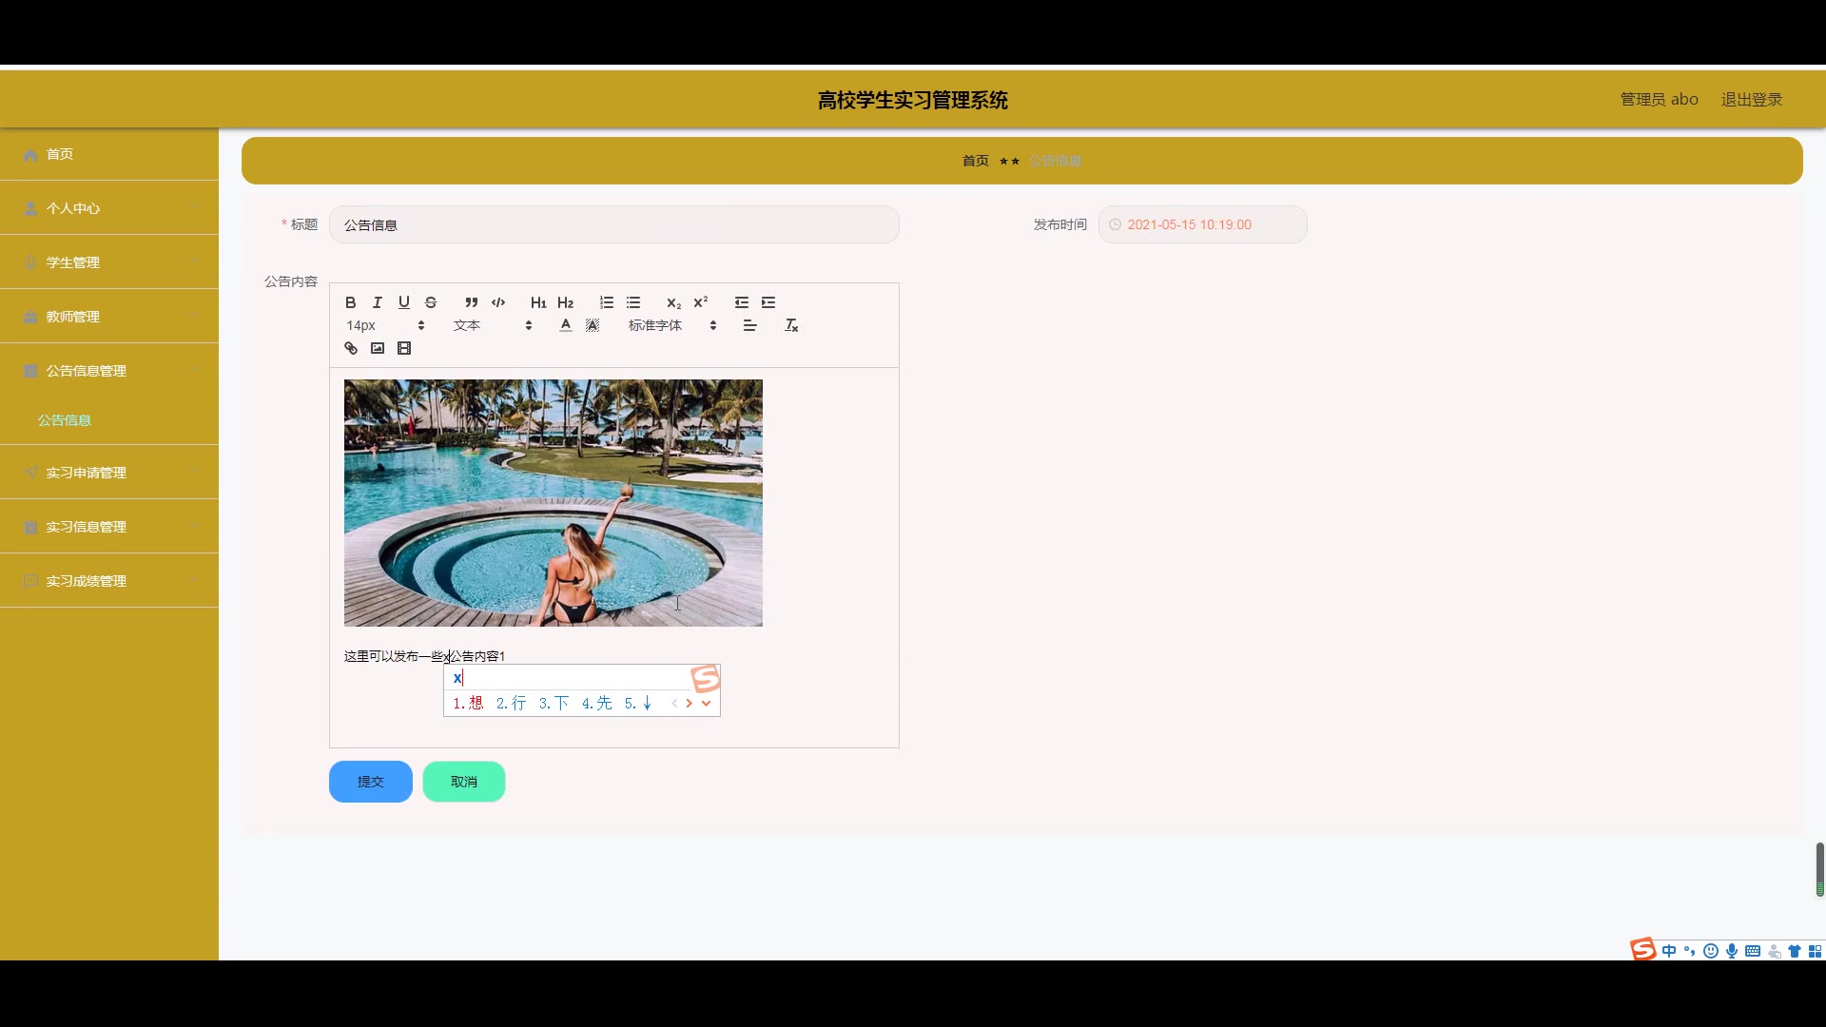This screenshot has height=1027, width=1826.
Task: Cancel editing with 取消 button
Action: tap(464, 782)
